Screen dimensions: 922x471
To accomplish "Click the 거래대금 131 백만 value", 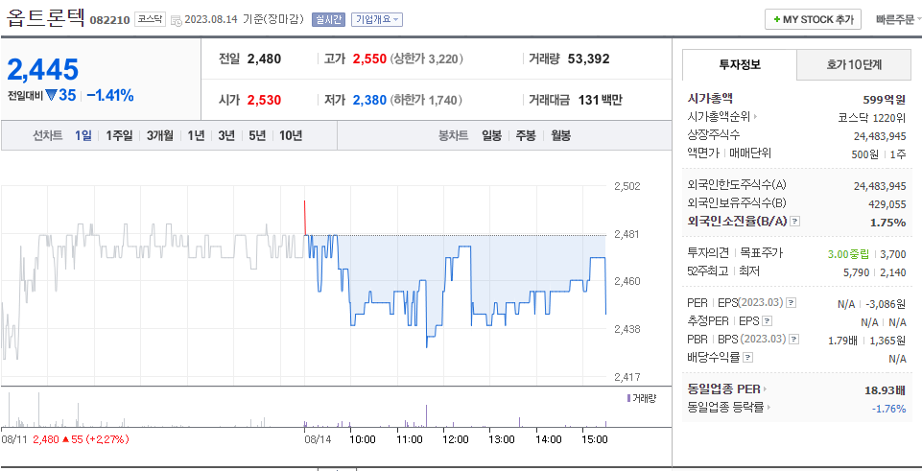I will (600, 100).
